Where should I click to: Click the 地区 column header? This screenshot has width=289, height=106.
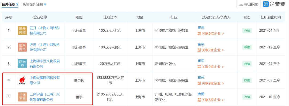[140, 17]
